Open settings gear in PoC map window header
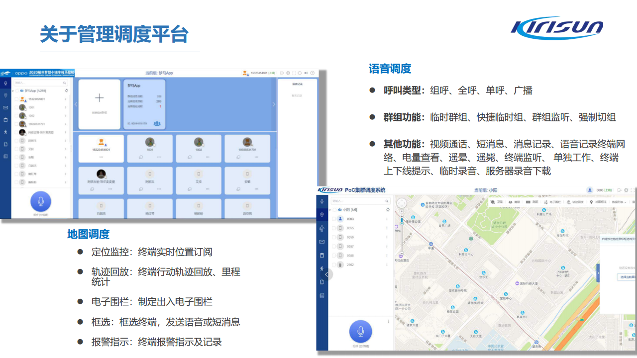 pyautogui.click(x=626, y=190)
